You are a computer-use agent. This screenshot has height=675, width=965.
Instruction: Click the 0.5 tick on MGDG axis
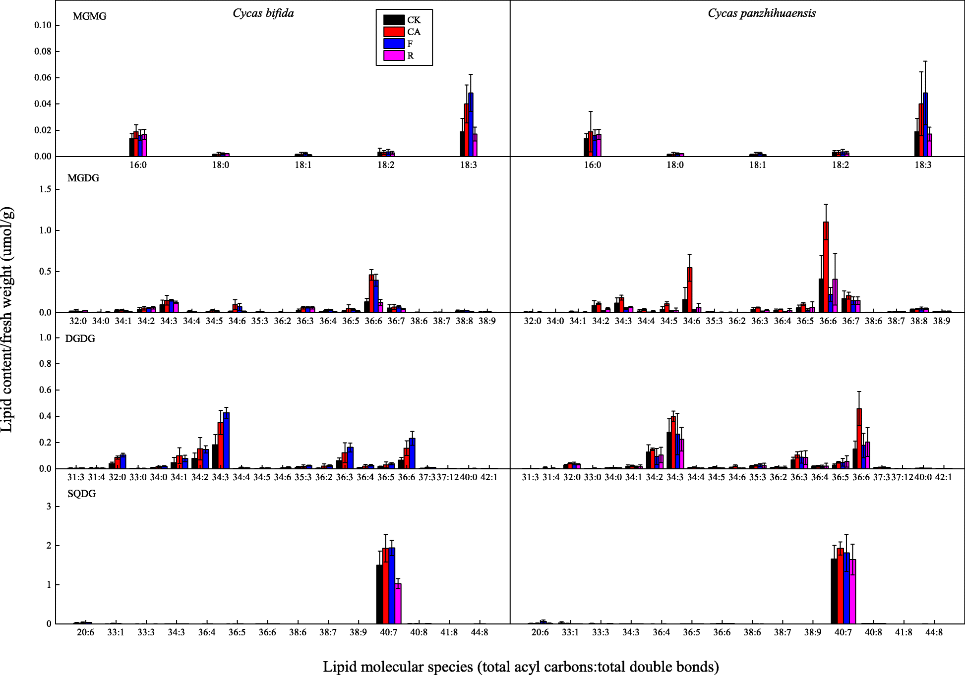coord(46,272)
